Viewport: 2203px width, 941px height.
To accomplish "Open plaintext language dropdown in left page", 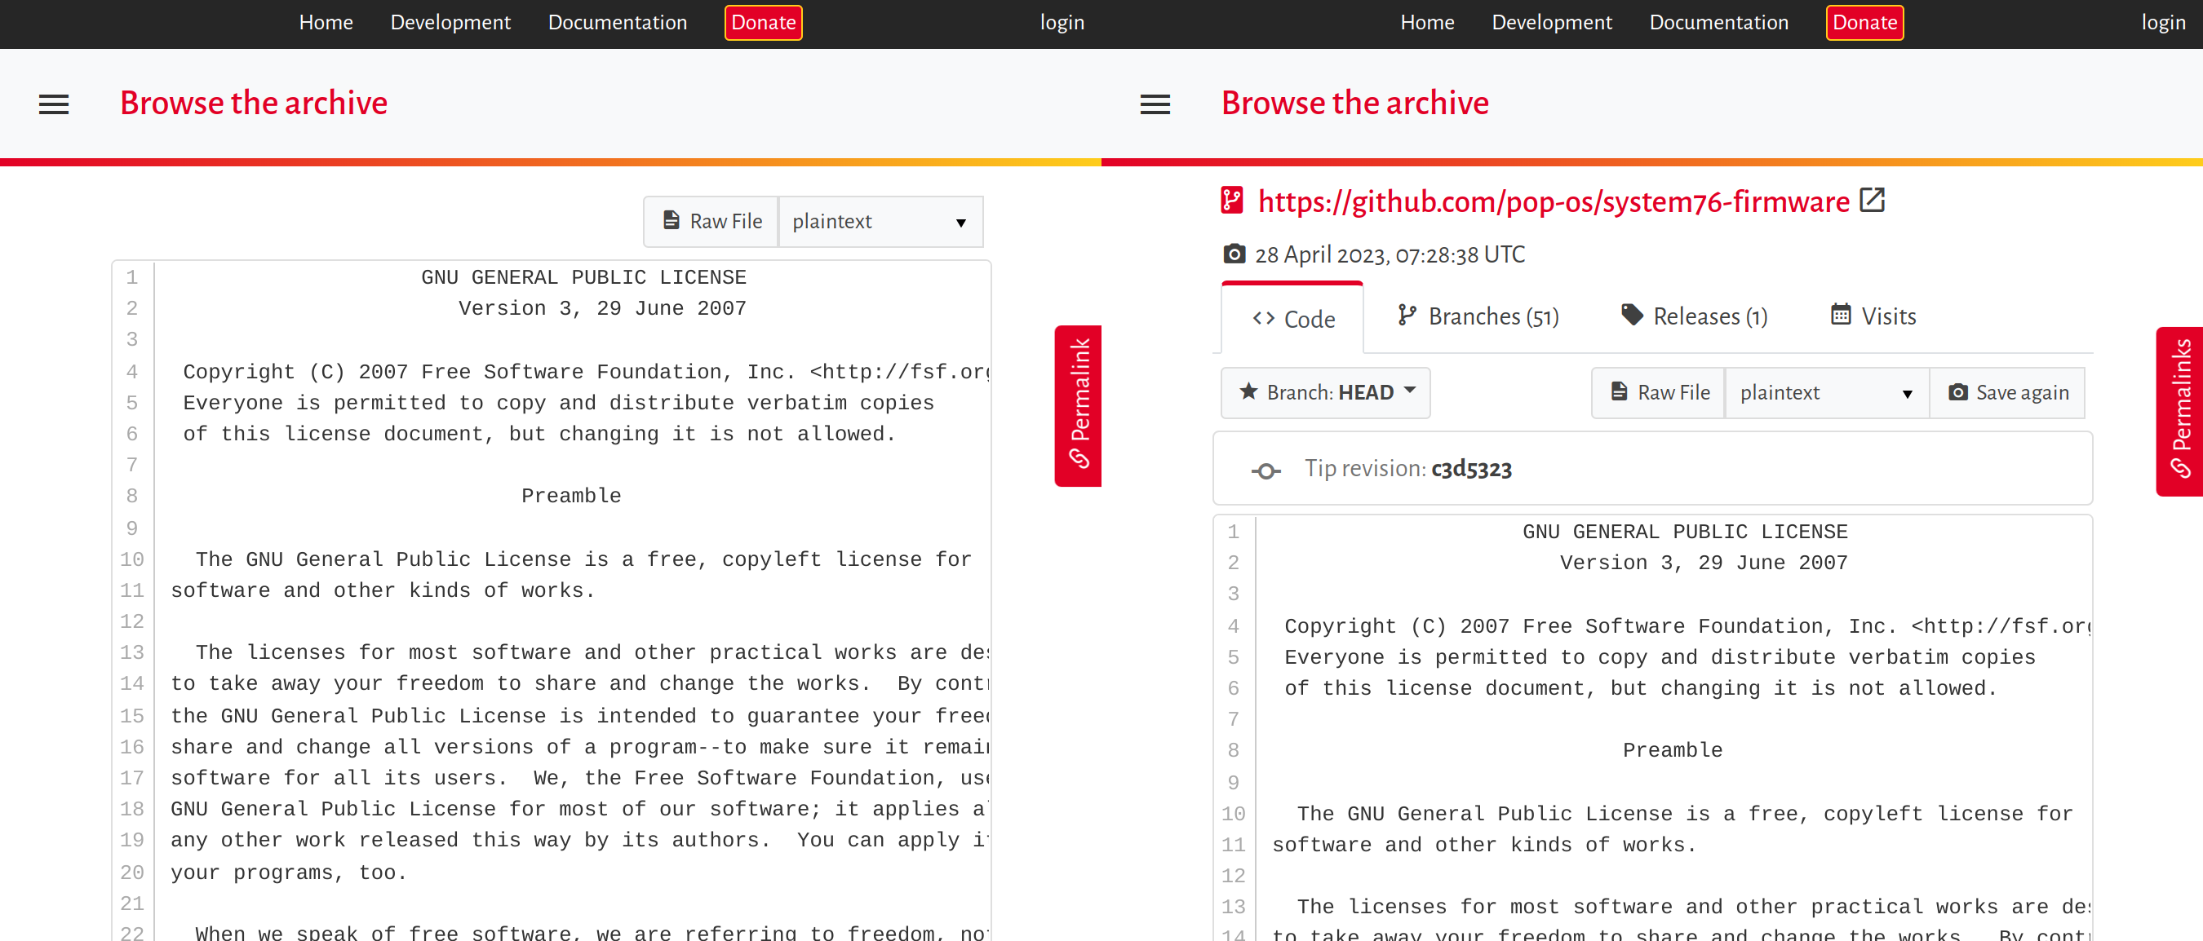I will (x=880, y=221).
